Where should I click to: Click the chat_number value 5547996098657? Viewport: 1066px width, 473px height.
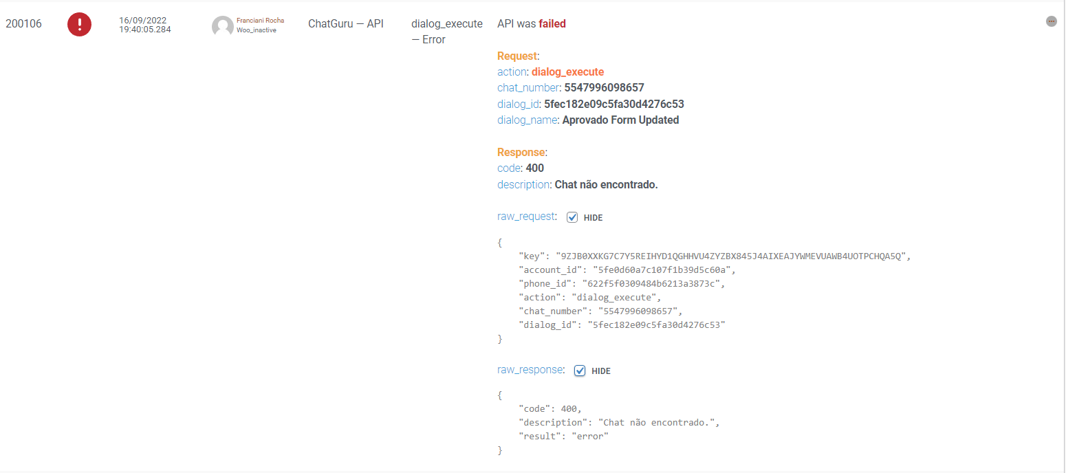click(x=604, y=87)
